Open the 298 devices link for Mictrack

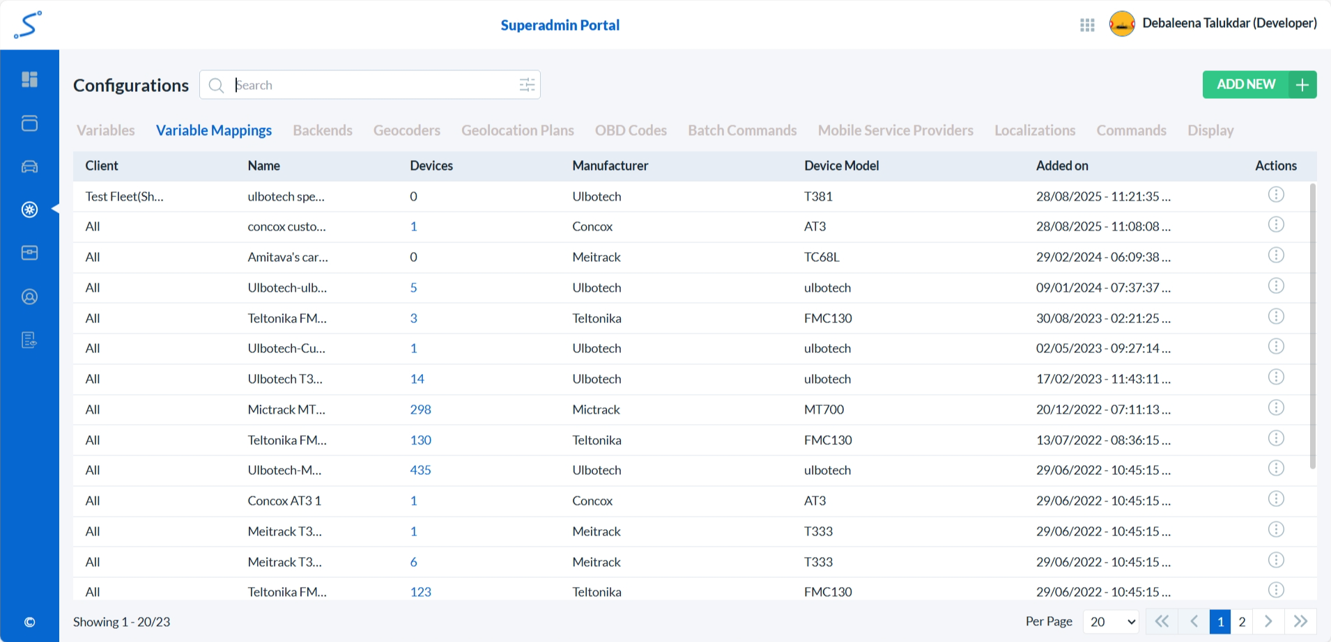(420, 409)
